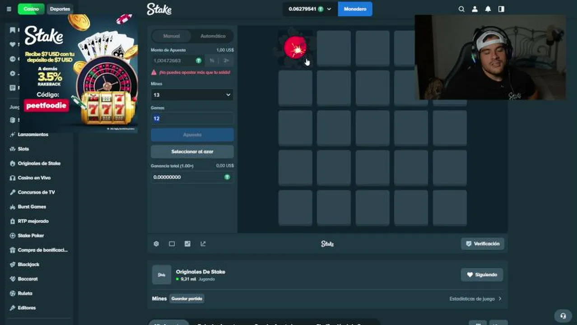Click the Apuesta bet button
The width and height of the screenshot is (577, 325).
[x=192, y=135]
